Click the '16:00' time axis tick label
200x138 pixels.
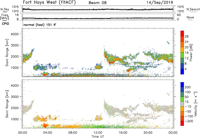point(123,133)
